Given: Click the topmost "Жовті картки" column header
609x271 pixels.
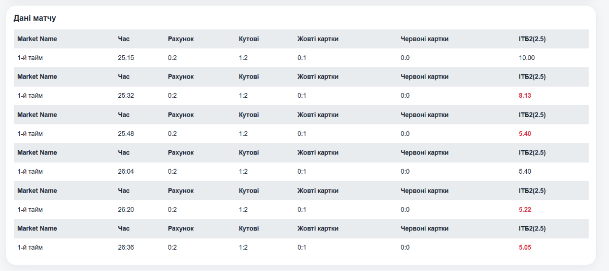Looking at the screenshot, I should pos(318,39).
